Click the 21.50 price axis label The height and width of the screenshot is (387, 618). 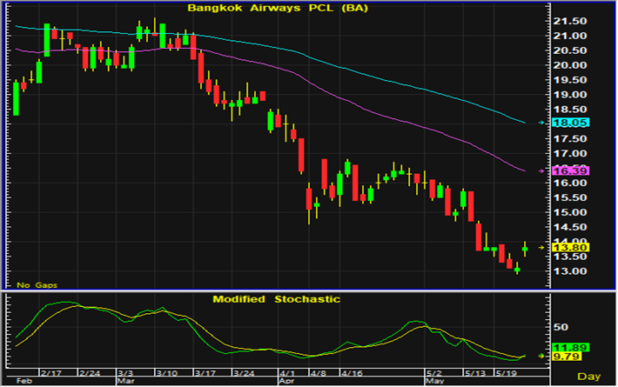click(570, 21)
